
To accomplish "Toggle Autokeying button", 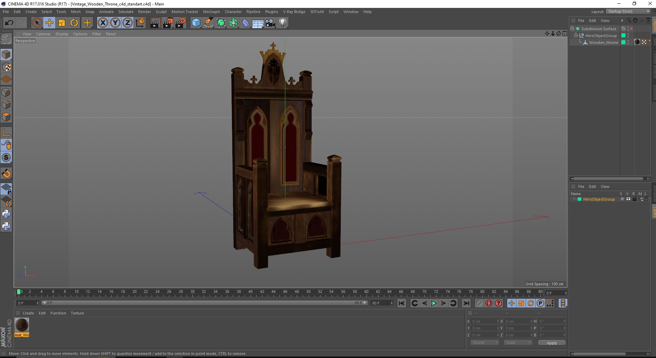I will click(489, 303).
